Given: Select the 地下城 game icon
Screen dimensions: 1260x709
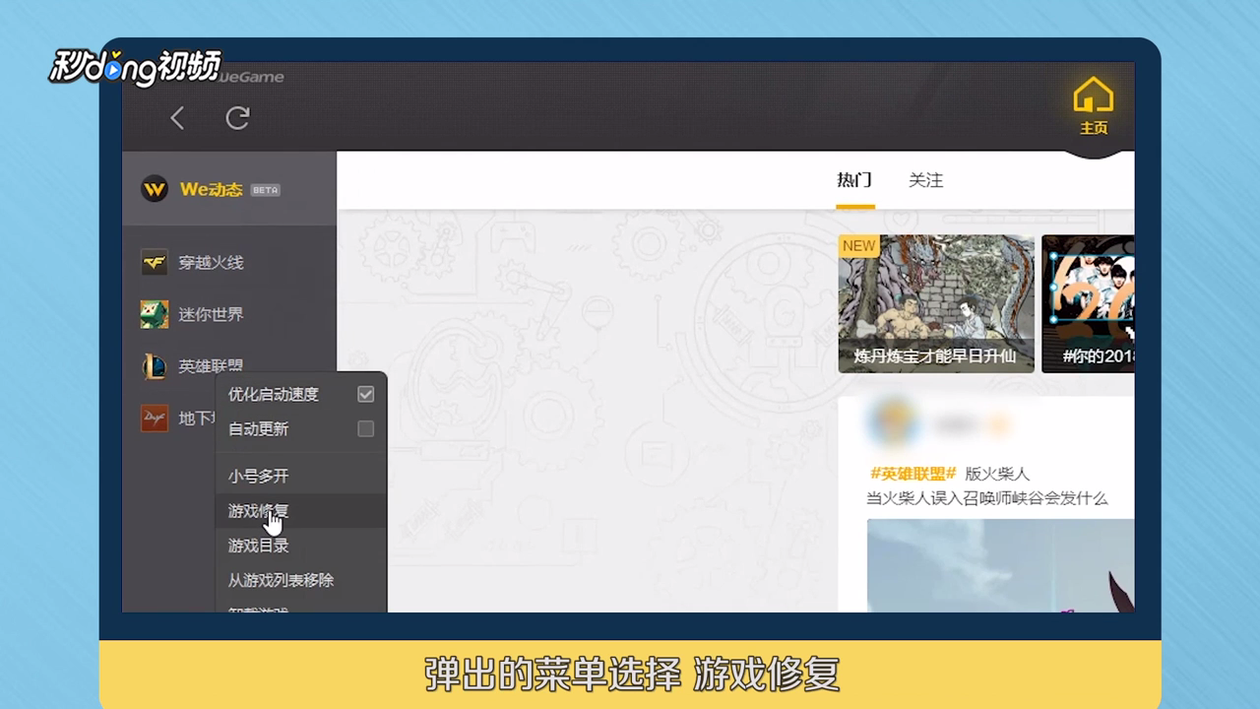Looking at the screenshot, I should (x=155, y=419).
